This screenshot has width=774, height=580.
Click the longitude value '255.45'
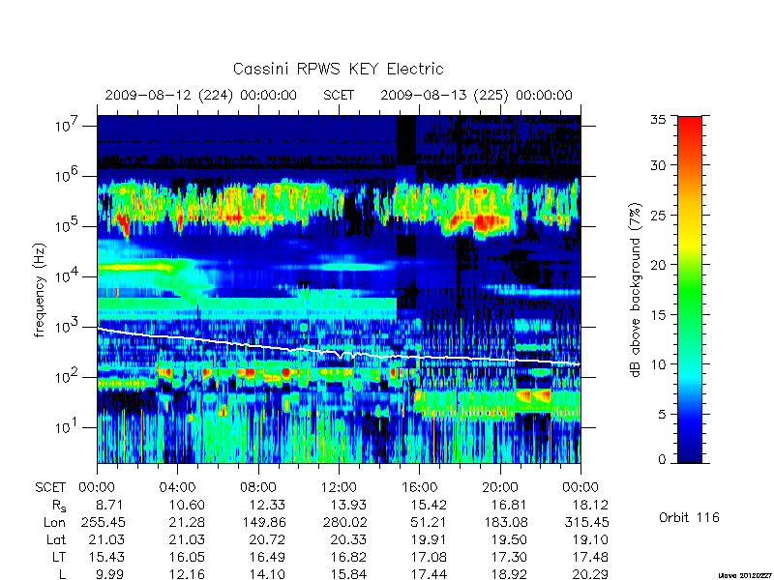coord(105,522)
